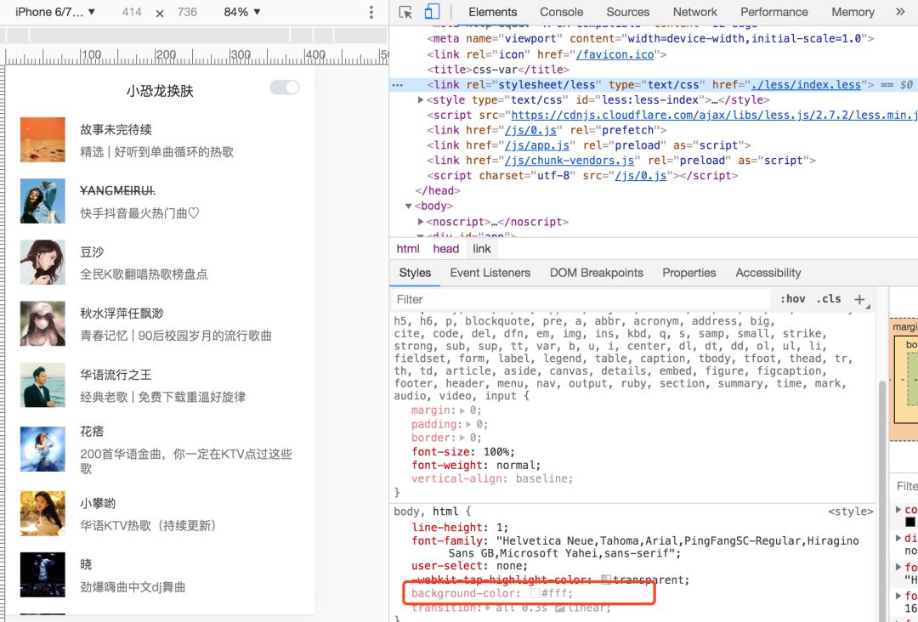Open the Network tab
The height and width of the screenshot is (622, 918).
click(694, 12)
